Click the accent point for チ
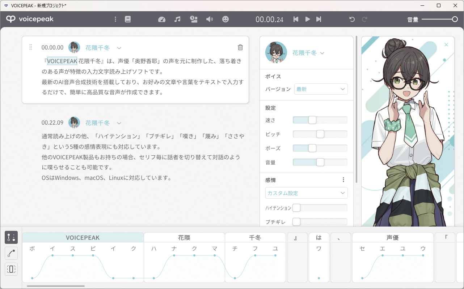 click(x=235, y=278)
